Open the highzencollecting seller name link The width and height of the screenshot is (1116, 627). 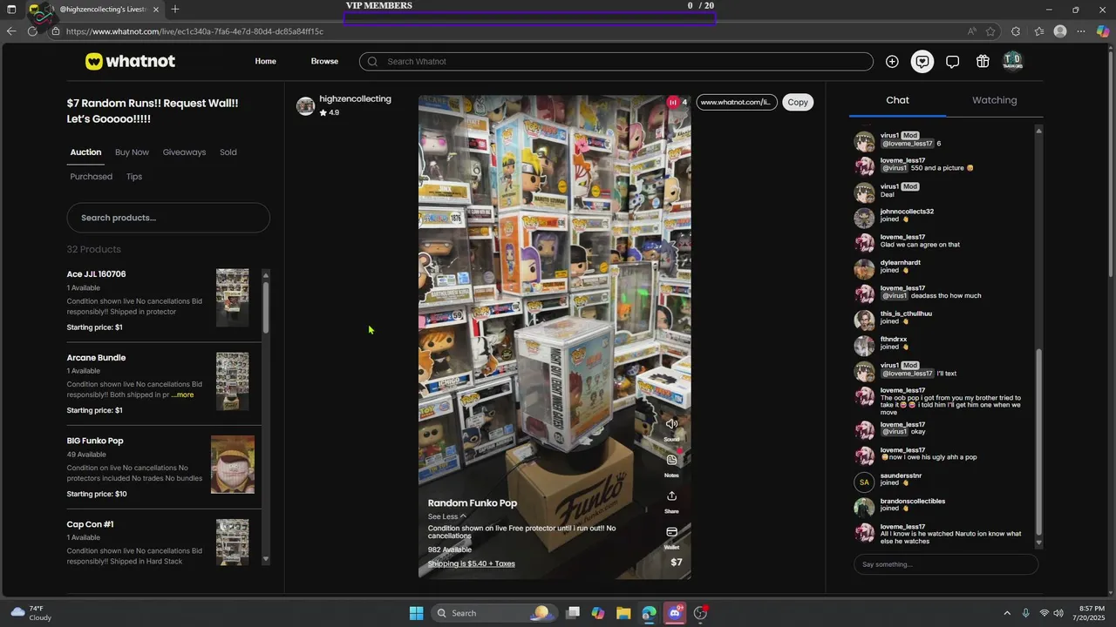tap(355, 98)
